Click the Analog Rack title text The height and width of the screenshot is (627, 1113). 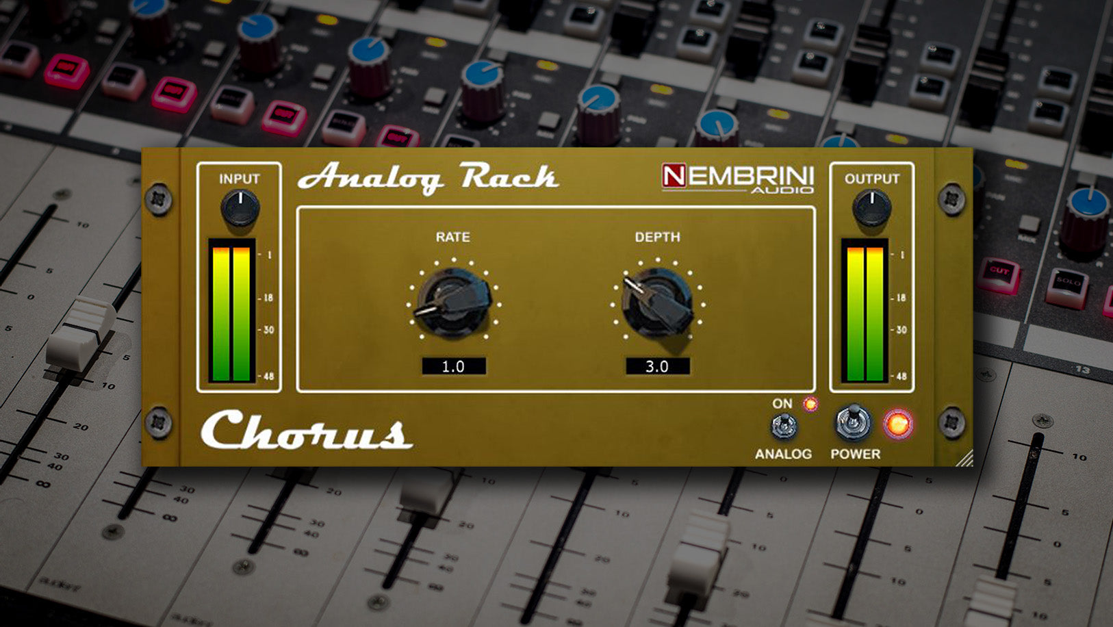click(428, 177)
